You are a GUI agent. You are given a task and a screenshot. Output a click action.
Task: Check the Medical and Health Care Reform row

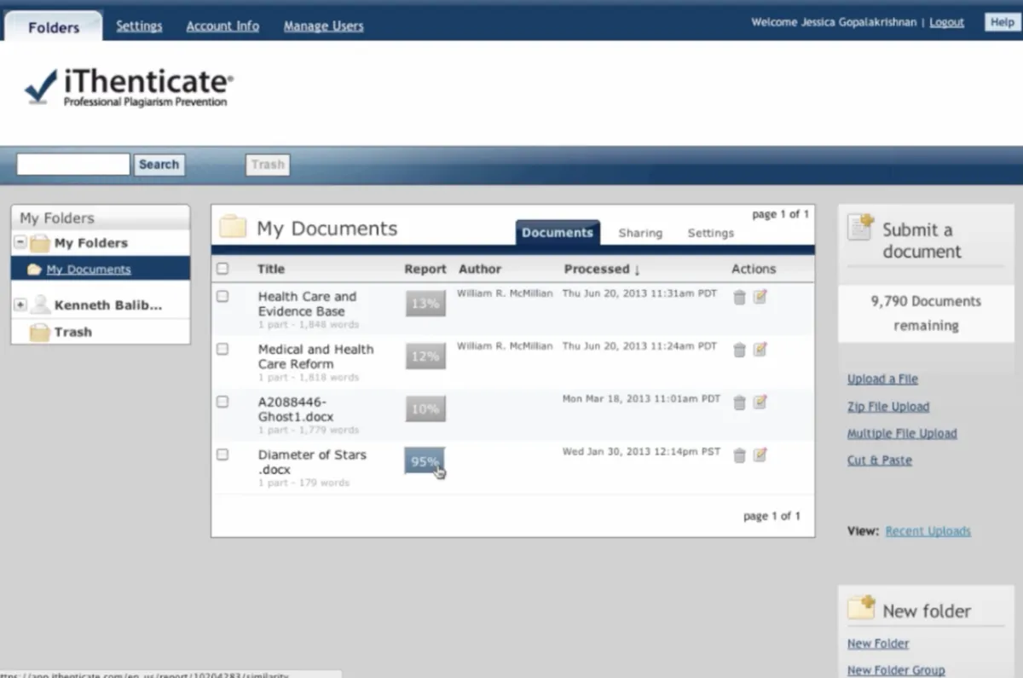click(x=223, y=349)
